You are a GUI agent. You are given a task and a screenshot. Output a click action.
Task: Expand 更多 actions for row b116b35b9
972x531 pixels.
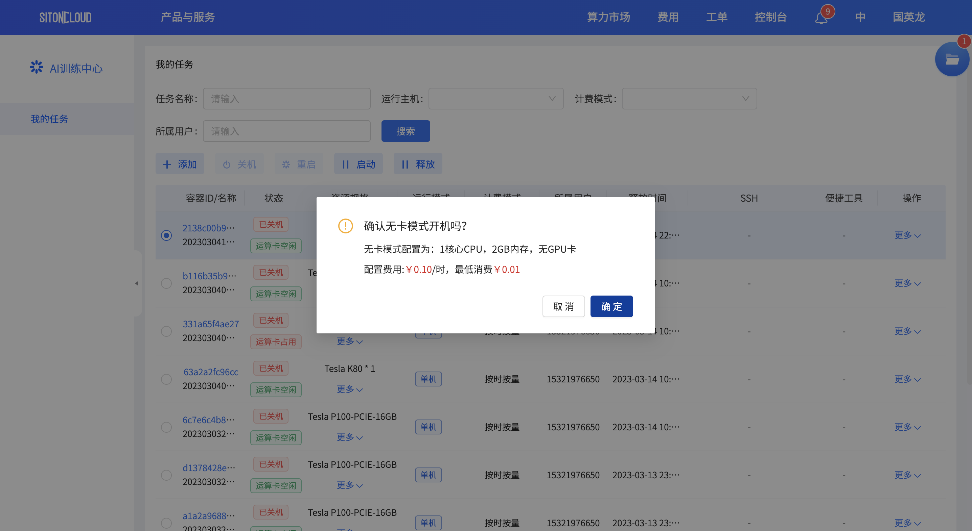[907, 283]
